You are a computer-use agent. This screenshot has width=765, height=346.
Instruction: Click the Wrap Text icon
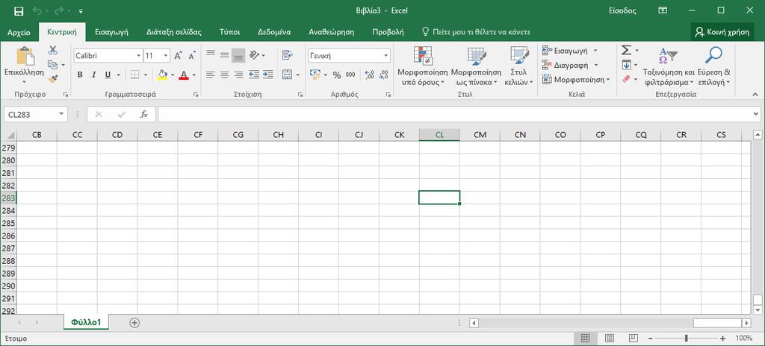tap(287, 55)
